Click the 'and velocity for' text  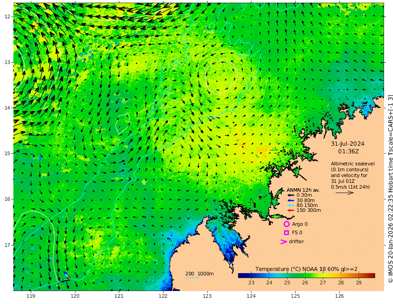pos(349,175)
